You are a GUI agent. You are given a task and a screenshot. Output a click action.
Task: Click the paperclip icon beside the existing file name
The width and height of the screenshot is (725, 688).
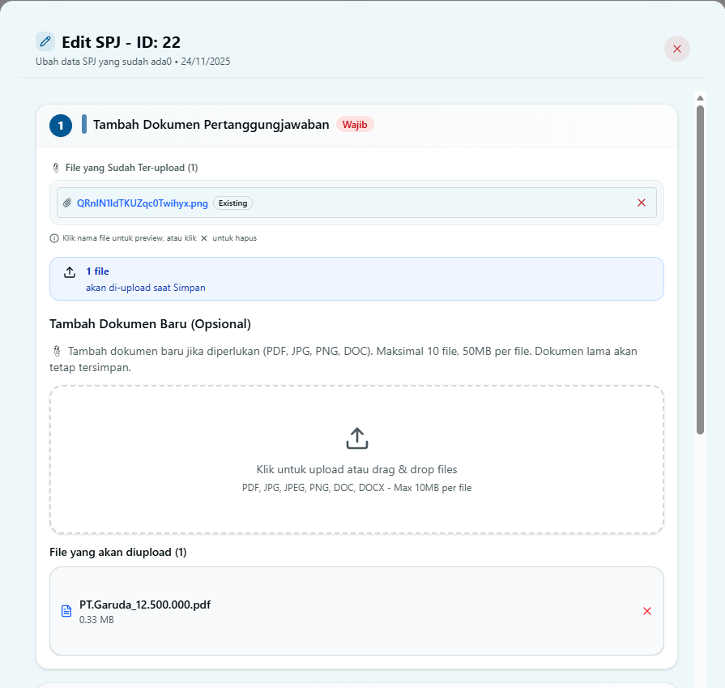coord(67,203)
